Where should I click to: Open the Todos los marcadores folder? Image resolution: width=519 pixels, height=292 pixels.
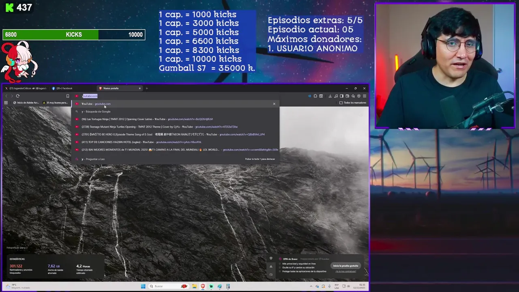point(353,103)
